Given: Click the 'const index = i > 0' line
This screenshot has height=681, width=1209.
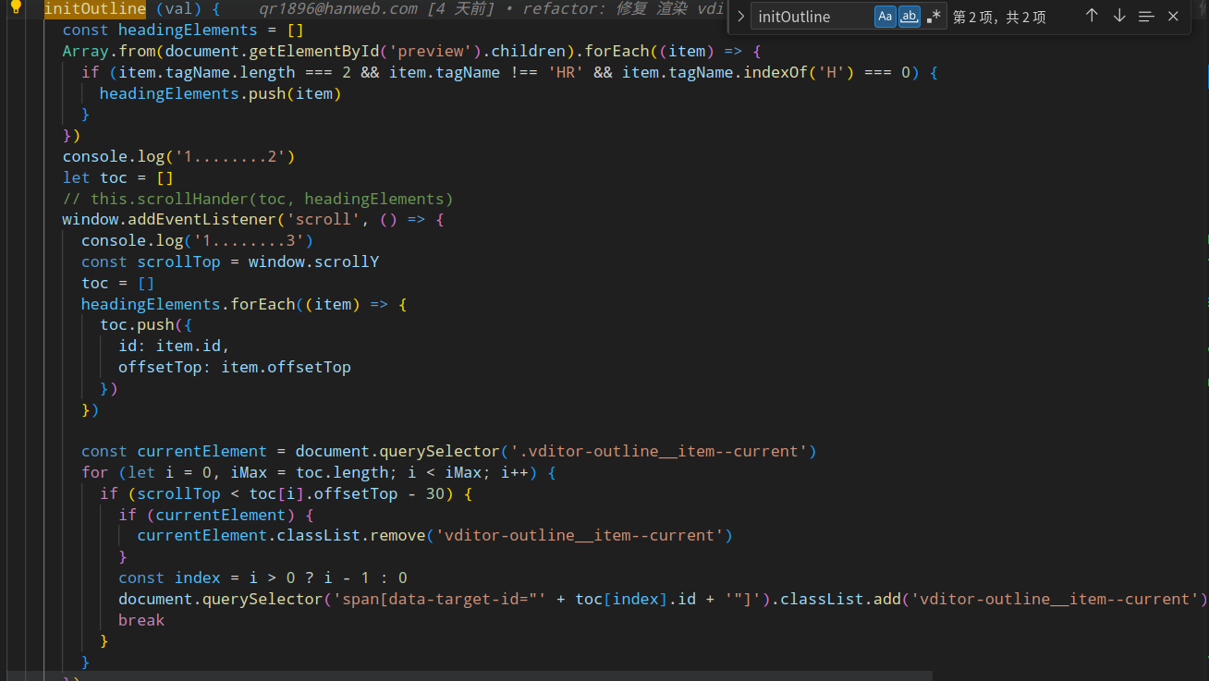Looking at the screenshot, I should click(263, 578).
